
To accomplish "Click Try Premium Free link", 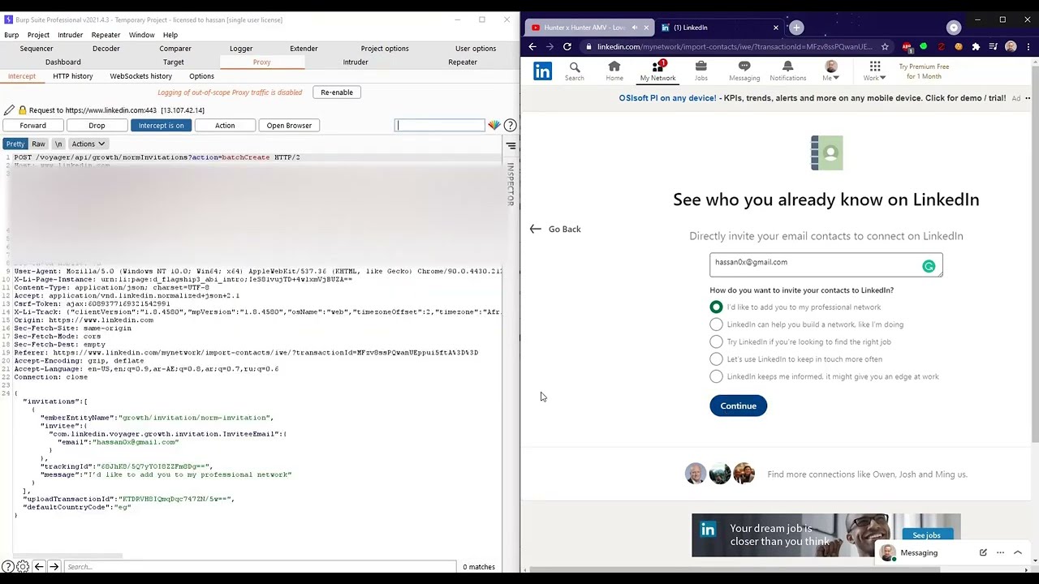I will point(924,71).
